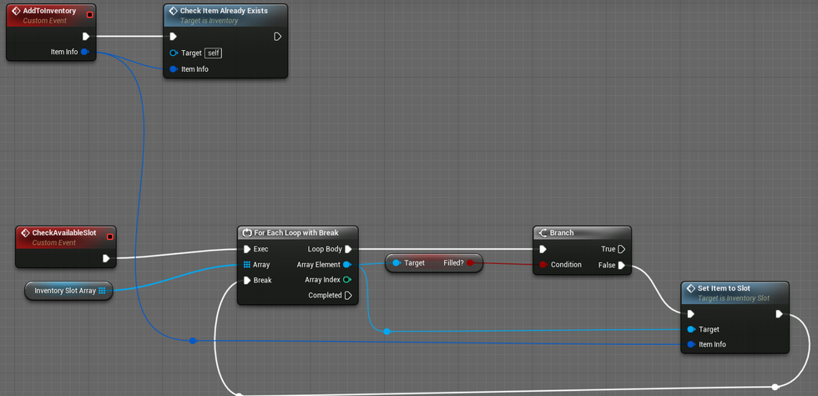
Task: Select the Set Item to Slot node header
Action: (735, 292)
